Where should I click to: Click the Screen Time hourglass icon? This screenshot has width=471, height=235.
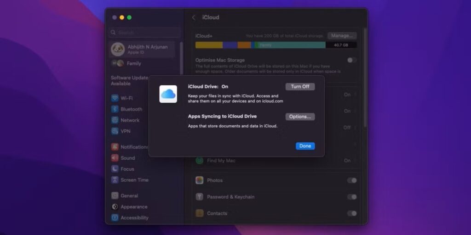click(115, 180)
